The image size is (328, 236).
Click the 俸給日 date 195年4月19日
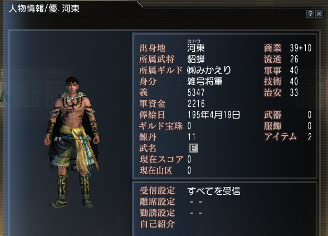tap(214, 115)
